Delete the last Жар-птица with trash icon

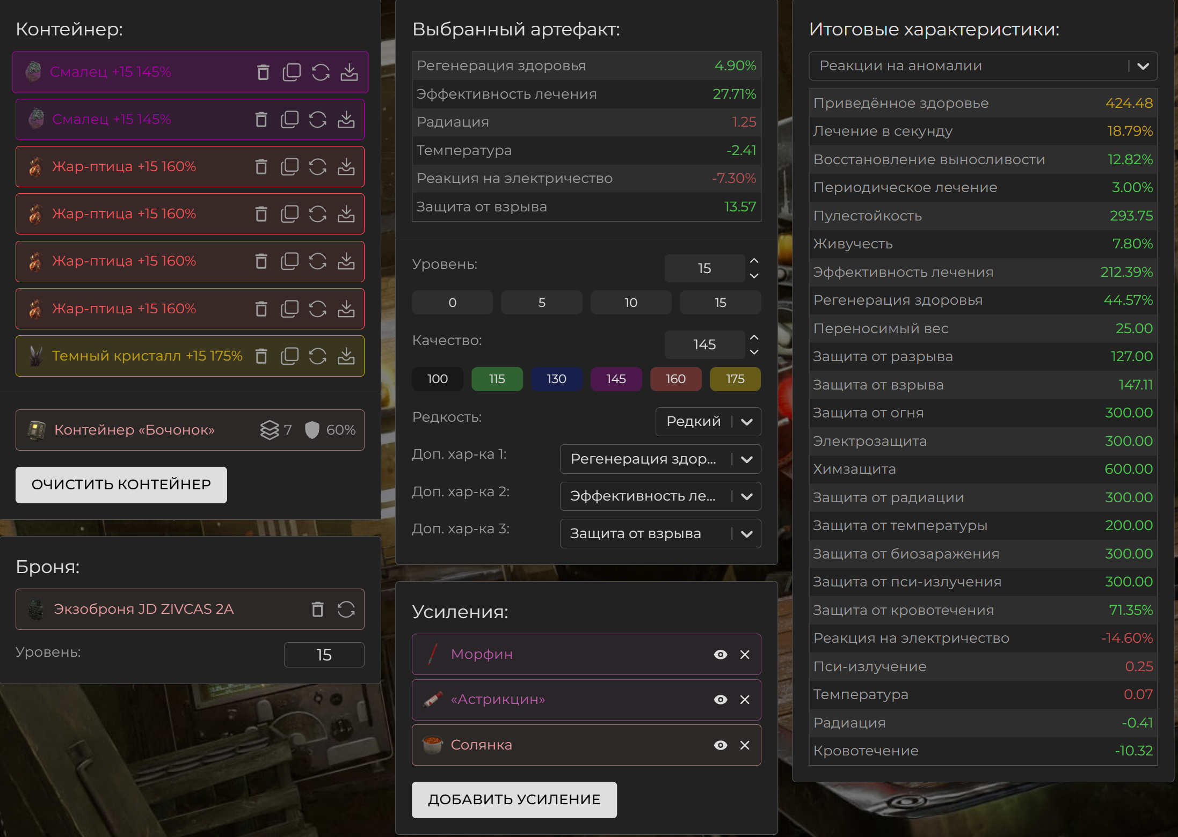point(261,309)
